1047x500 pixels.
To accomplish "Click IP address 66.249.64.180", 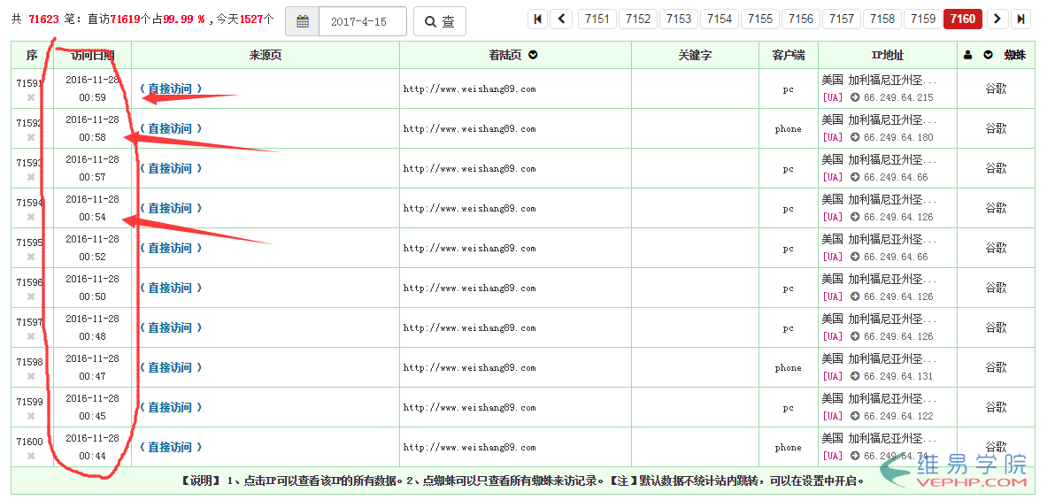I will pos(899,137).
